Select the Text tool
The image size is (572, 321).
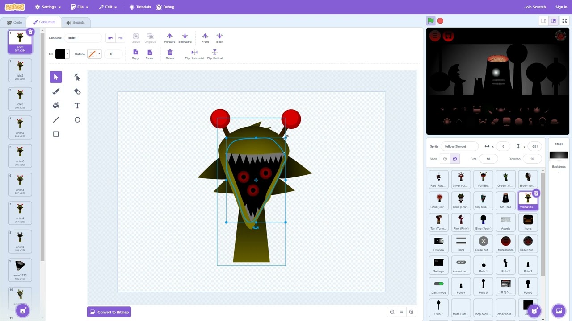[x=77, y=106]
